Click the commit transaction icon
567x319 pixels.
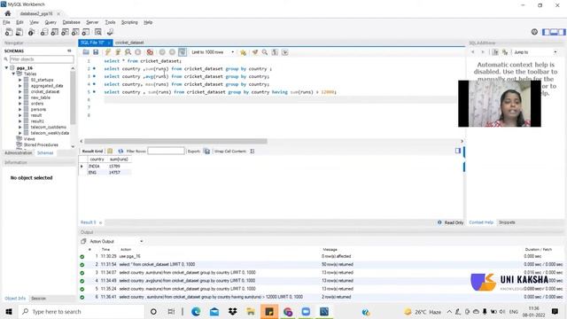pos(162,52)
